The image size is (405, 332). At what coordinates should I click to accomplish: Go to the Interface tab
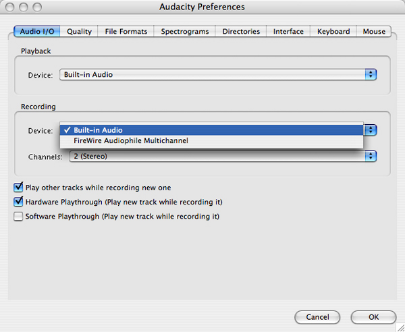(288, 32)
